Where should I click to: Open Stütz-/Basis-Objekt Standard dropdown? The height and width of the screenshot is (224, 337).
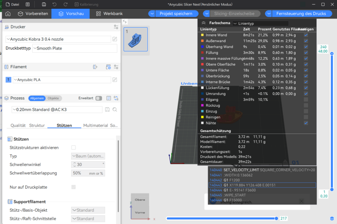coord(88,210)
